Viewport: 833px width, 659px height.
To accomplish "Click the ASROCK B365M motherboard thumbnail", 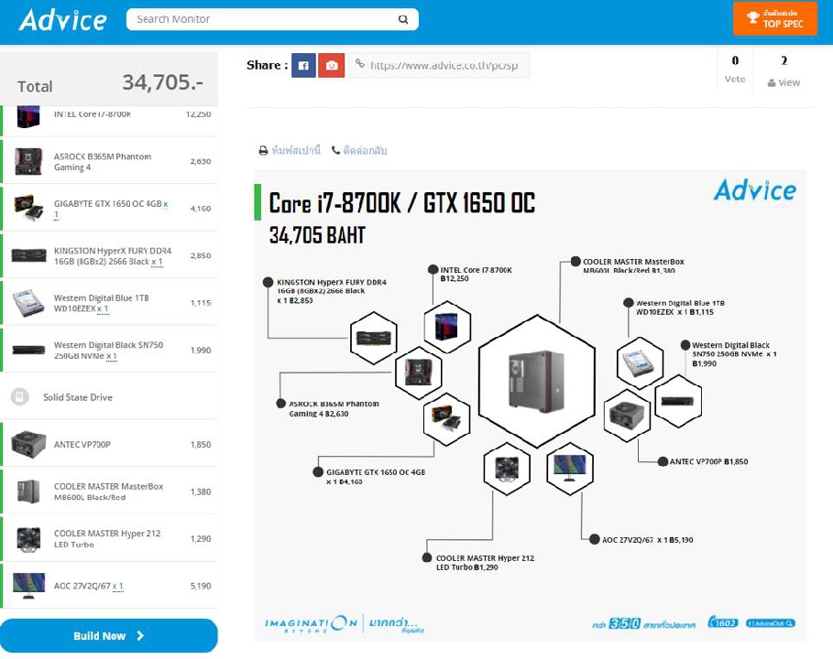I will [28, 161].
